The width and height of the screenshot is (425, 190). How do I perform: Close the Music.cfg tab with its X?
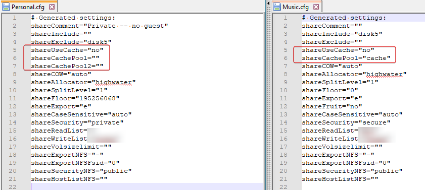[316, 7]
